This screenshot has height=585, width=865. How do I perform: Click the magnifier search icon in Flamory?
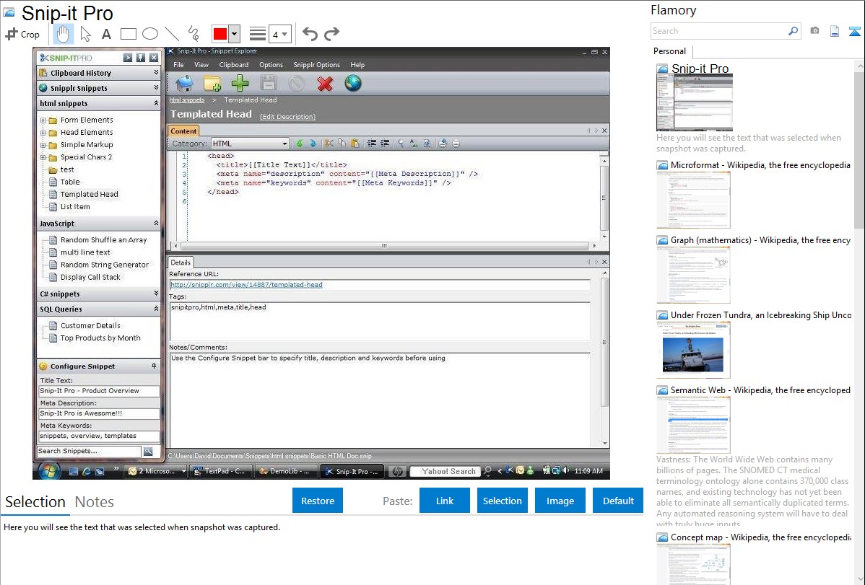tap(793, 31)
